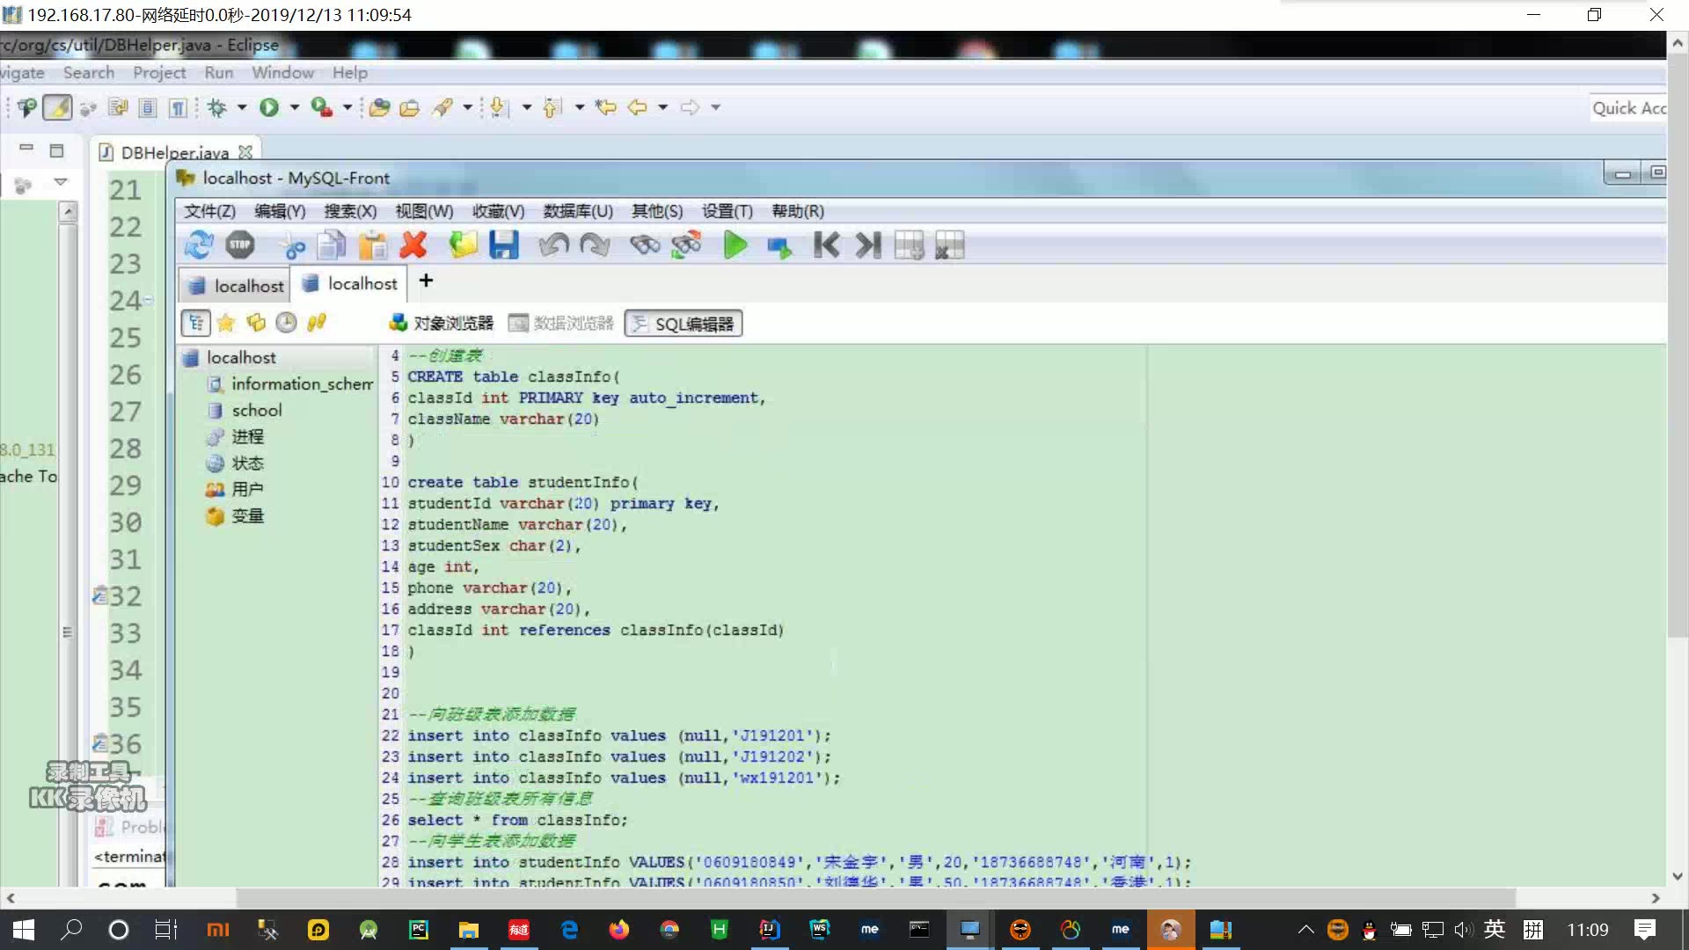Image resolution: width=1689 pixels, height=950 pixels.
Task: Click the STOP icon in MySQL-Front toolbar
Action: (240, 245)
